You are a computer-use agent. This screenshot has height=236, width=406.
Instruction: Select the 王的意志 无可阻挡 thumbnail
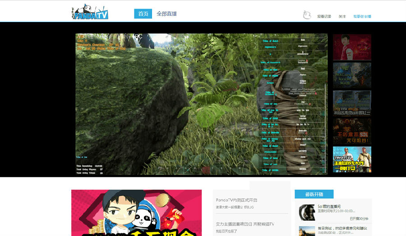[352, 132]
